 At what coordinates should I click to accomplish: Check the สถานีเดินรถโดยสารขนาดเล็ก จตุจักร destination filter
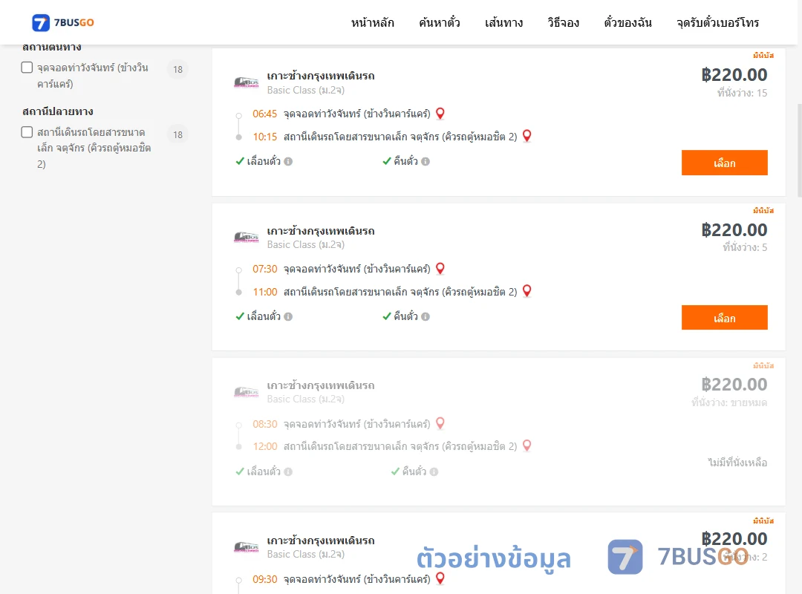point(27,132)
